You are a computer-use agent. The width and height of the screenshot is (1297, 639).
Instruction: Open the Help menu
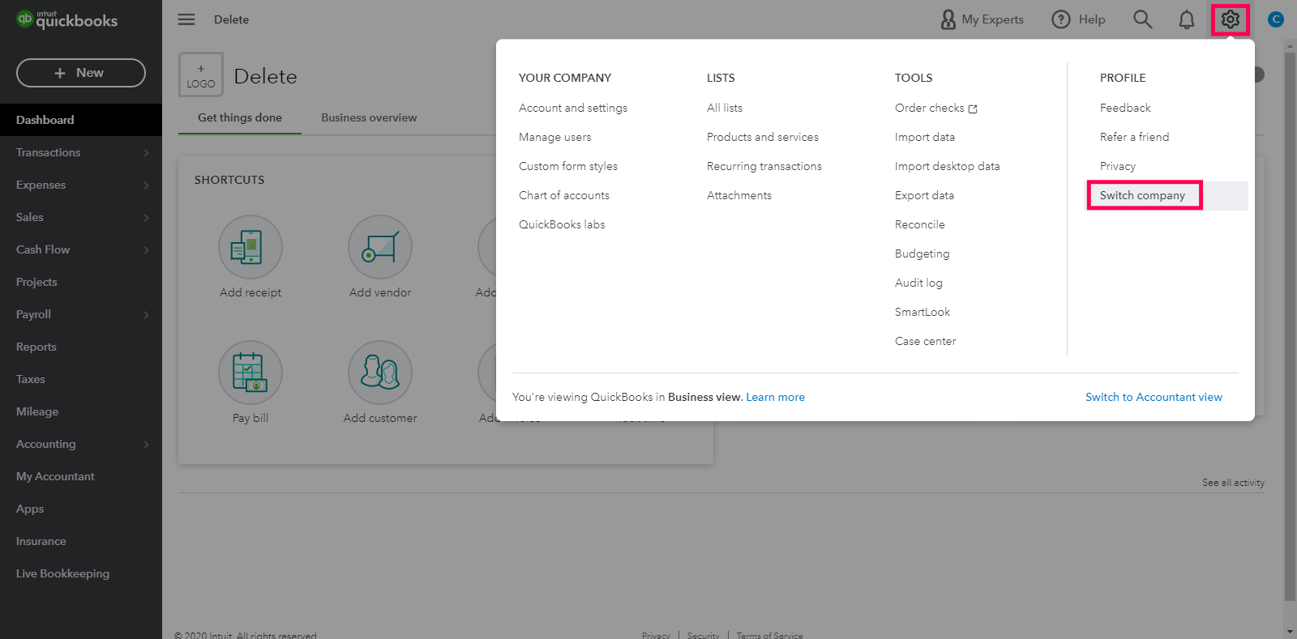1078,19
